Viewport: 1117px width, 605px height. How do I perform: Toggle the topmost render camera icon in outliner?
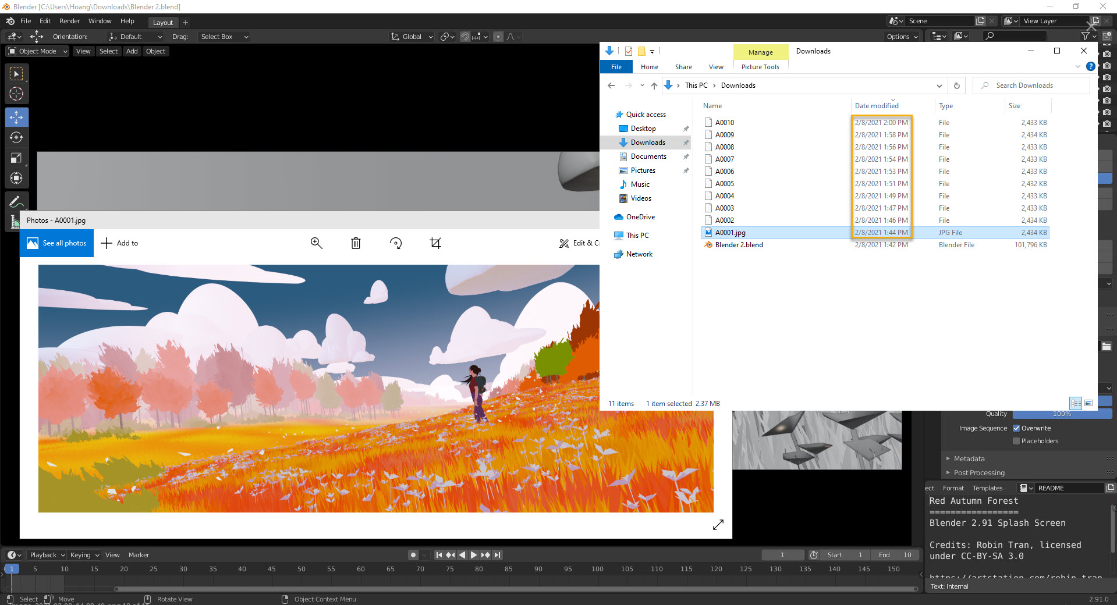[x=1107, y=54]
